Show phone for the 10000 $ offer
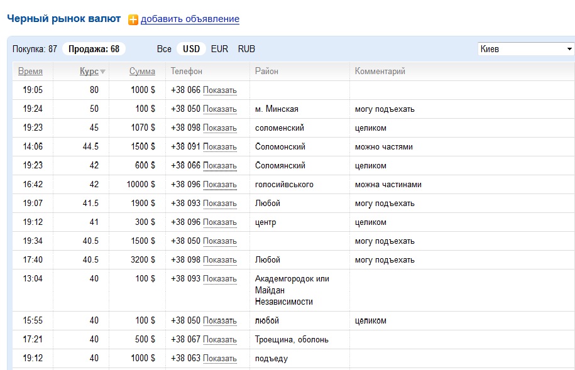Viewport: 575px width, 370px height. pos(220,185)
